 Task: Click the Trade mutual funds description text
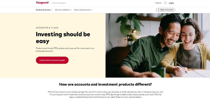(x=65, y=50)
